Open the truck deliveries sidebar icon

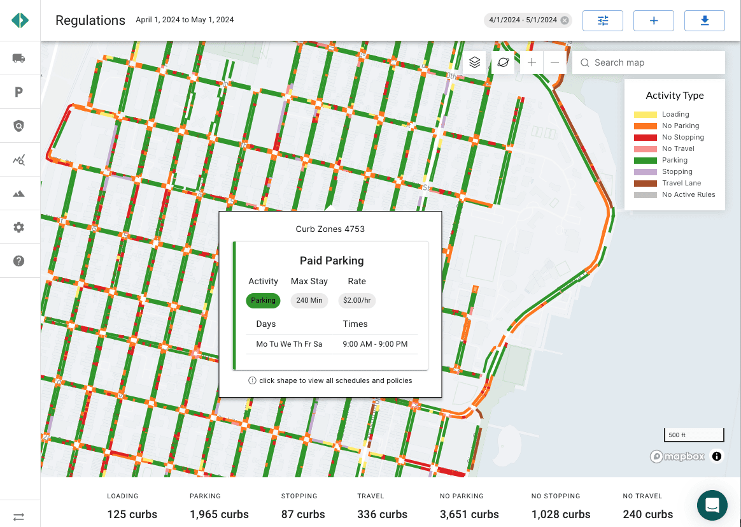coord(19,58)
